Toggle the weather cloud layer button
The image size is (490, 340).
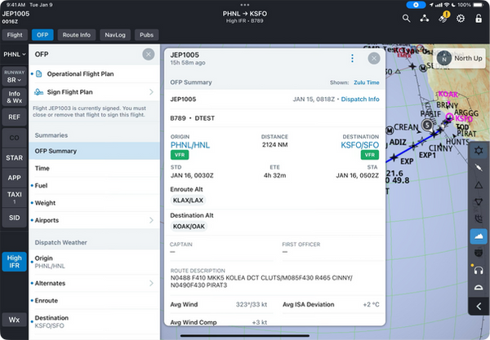(479, 236)
